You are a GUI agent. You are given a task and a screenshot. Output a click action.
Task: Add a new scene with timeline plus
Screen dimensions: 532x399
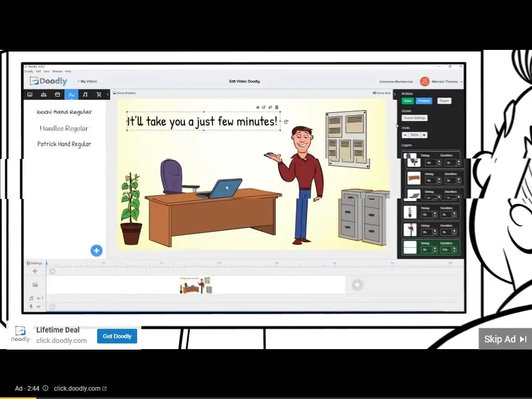coord(357,285)
